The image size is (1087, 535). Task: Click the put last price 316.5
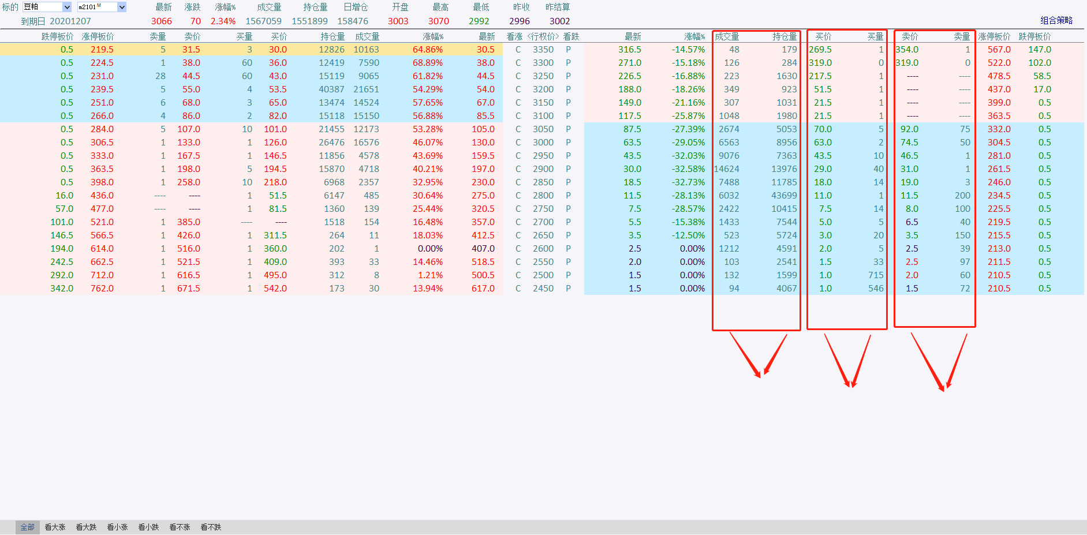(x=629, y=50)
